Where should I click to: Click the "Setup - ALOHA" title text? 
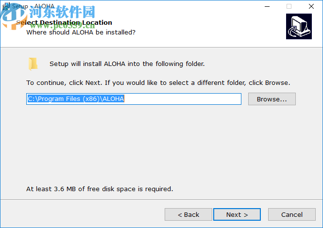[33, 6]
